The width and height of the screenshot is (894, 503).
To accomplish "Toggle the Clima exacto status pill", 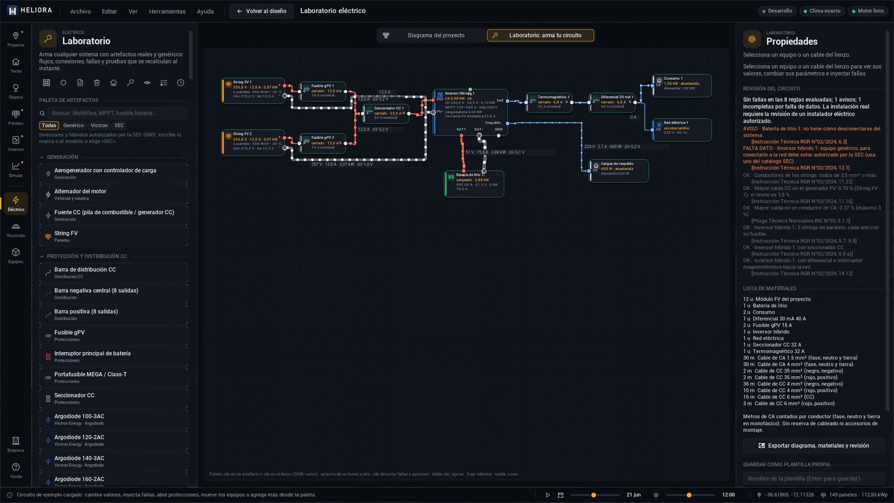I will coord(821,11).
